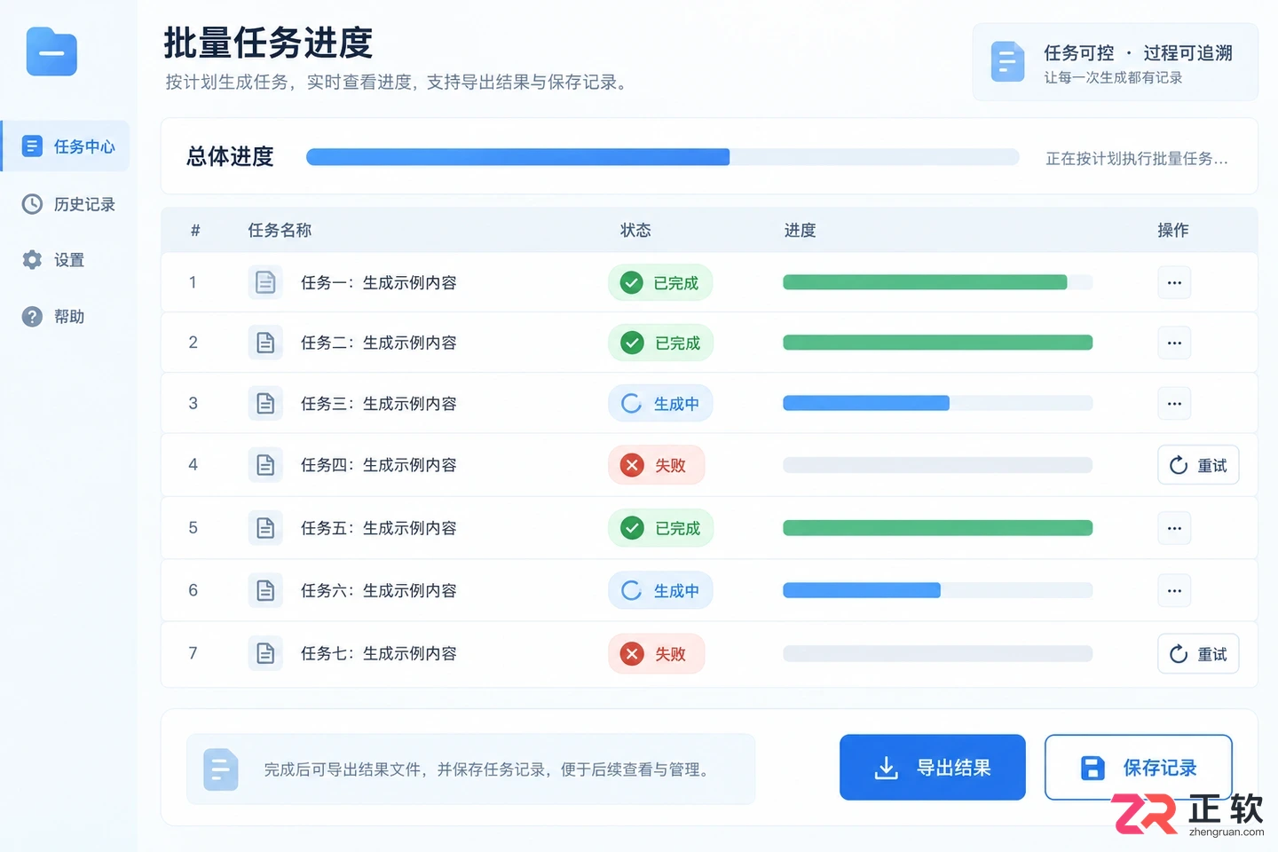Retry 任务七 with the 重试 button
The image size is (1278, 852).
(1198, 654)
